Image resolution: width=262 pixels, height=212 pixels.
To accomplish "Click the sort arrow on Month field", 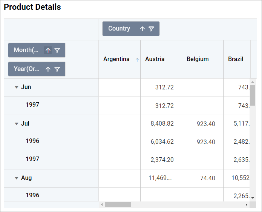I will tap(48, 51).
